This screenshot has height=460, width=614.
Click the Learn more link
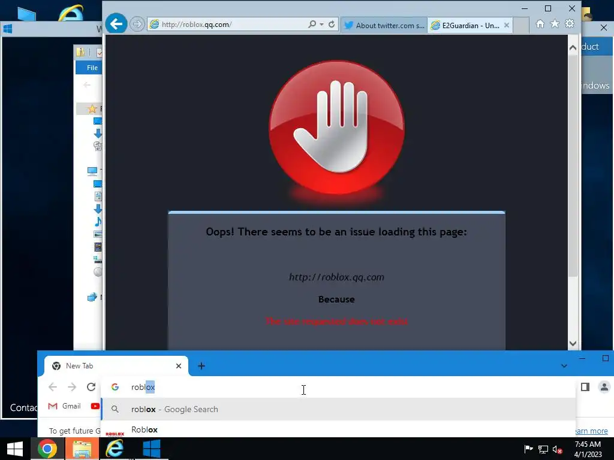coord(591,431)
